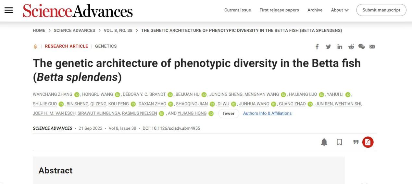Email this article via envelope icon
Screen dimensions: 412x184
pyautogui.click(x=372, y=47)
